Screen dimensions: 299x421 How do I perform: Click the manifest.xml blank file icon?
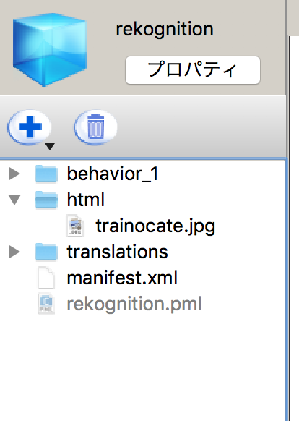[x=46, y=278]
